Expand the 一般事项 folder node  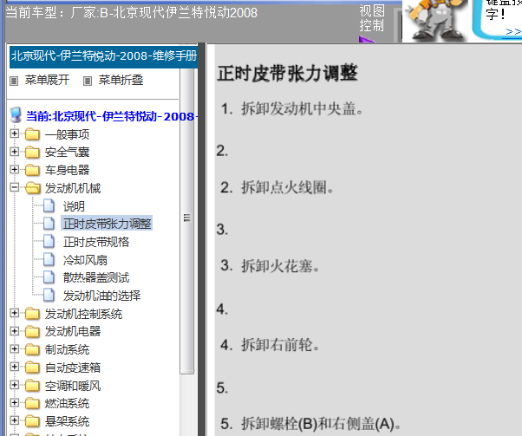pyautogui.click(x=15, y=133)
